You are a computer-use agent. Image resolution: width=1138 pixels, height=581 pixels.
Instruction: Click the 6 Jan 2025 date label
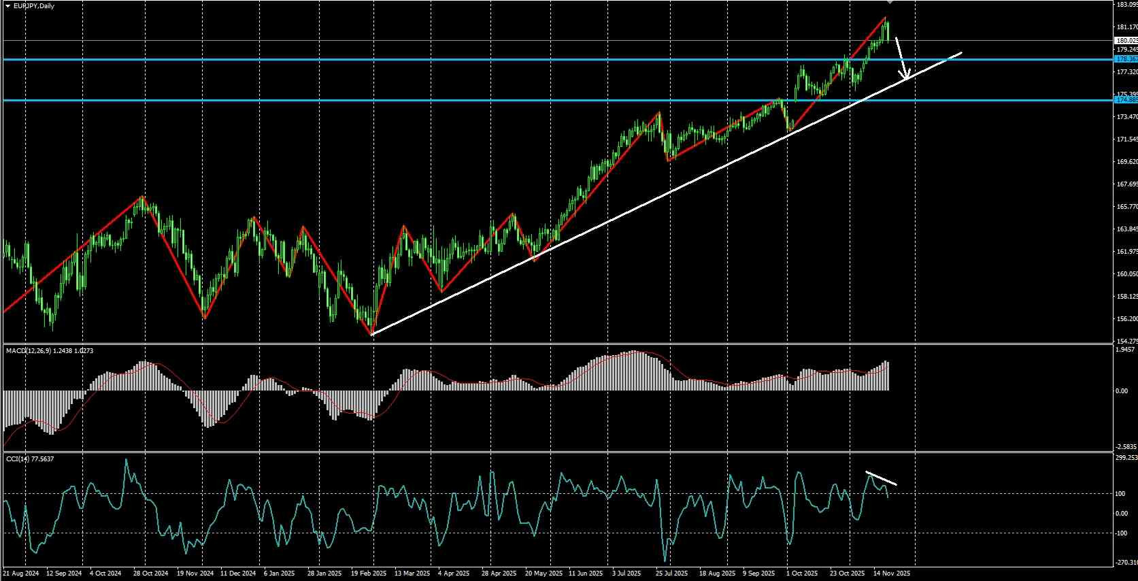279,574
